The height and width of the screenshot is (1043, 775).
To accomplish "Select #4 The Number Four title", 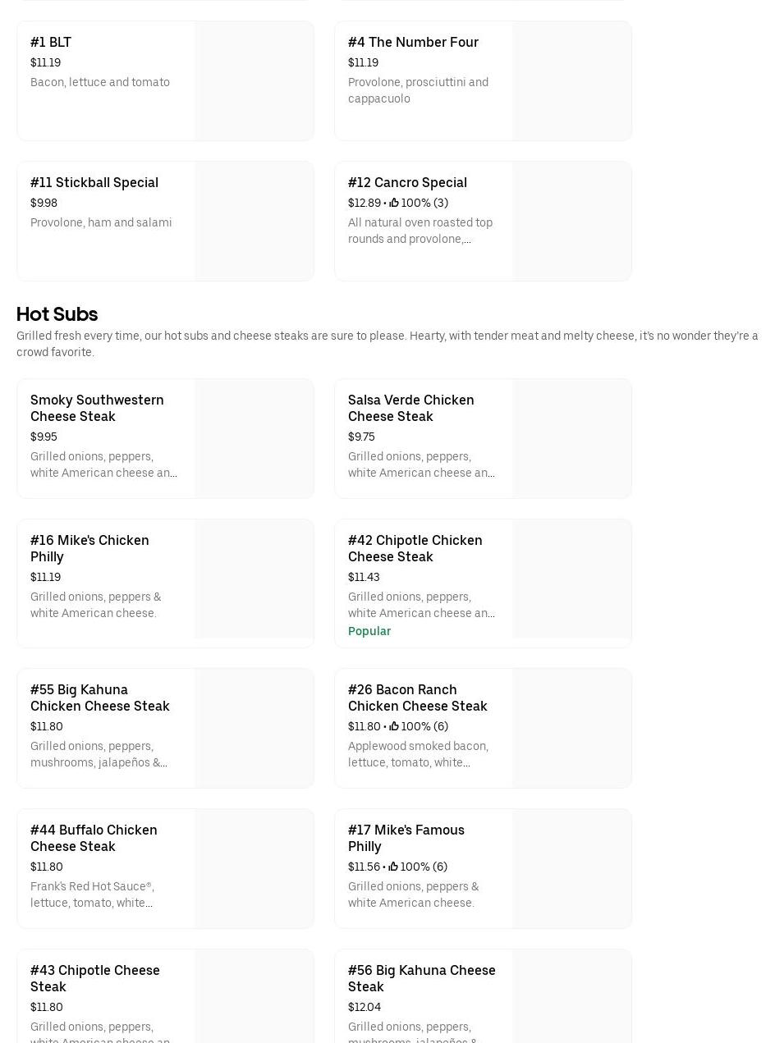I will pyautogui.click(x=413, y=42).
